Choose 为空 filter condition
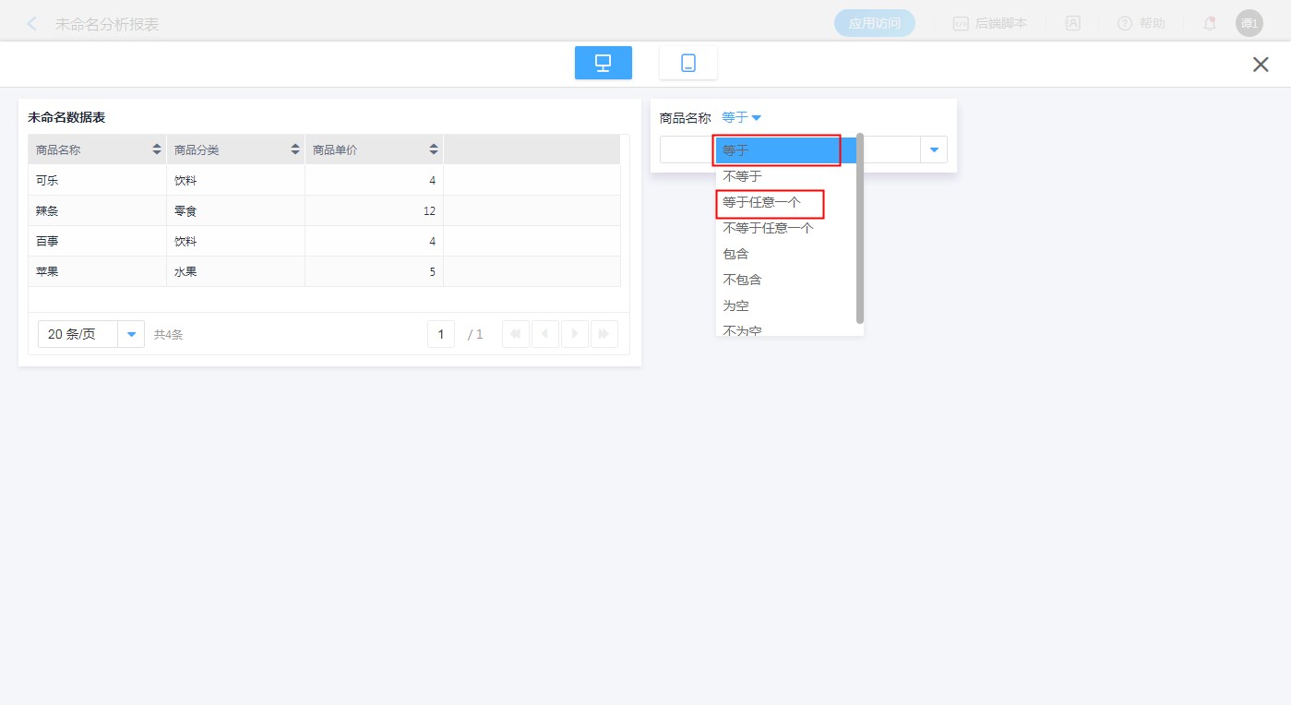The width and height of the screenshot is (1291, 705). 735,305
